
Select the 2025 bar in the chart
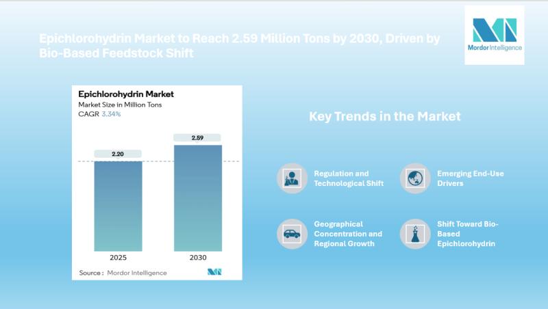coord(118,206)
